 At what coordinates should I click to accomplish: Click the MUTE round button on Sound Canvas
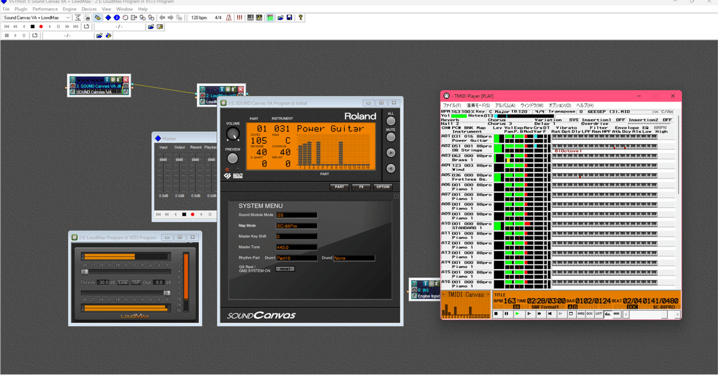coord(391,137)
